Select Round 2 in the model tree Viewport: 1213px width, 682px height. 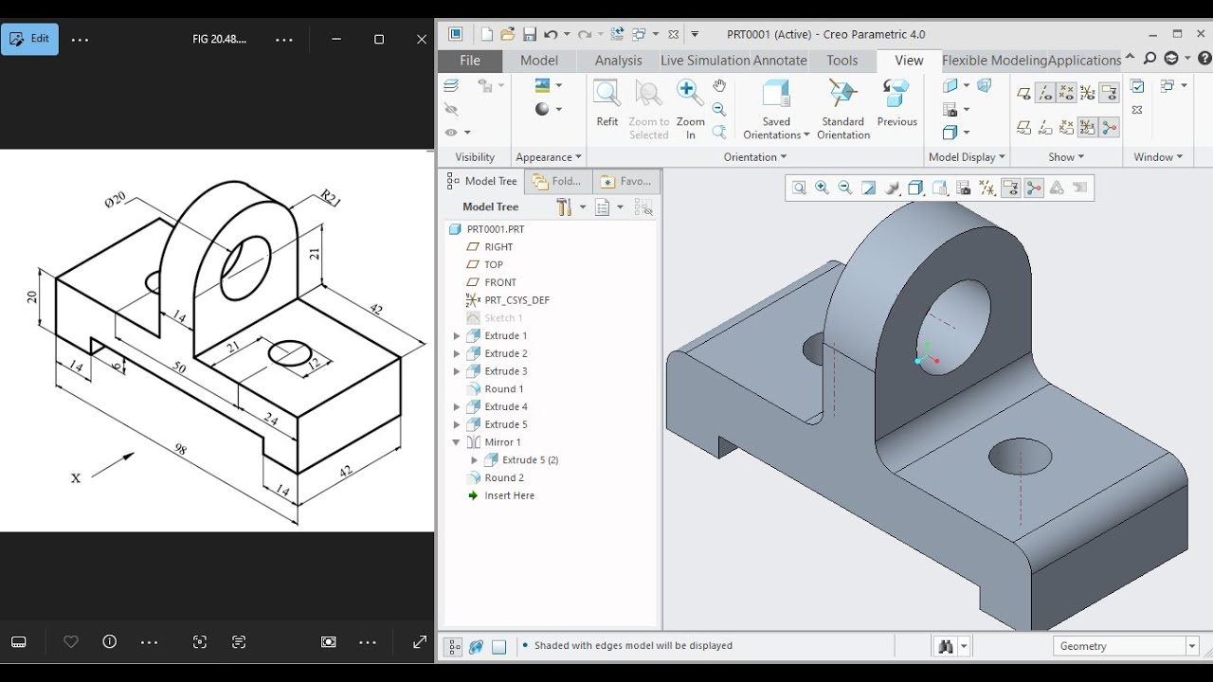pos(504,477)
